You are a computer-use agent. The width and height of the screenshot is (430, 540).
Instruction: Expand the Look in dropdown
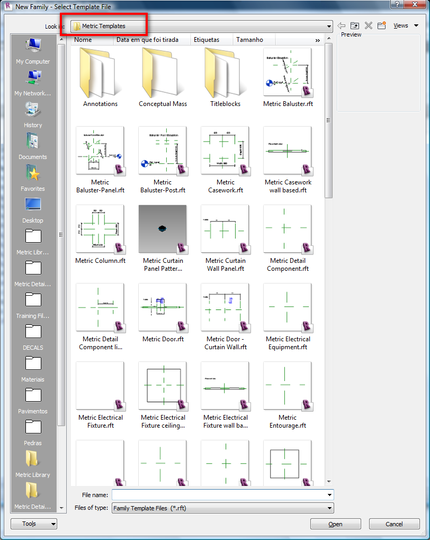[x=329, y=26]
